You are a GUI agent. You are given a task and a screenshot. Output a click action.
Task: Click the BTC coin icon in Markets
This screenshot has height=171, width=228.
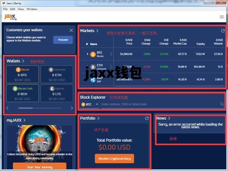(93, 55)
